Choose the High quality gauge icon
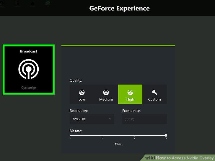The width and height of the screenshot is (215, 161). (x=130, y=92)
